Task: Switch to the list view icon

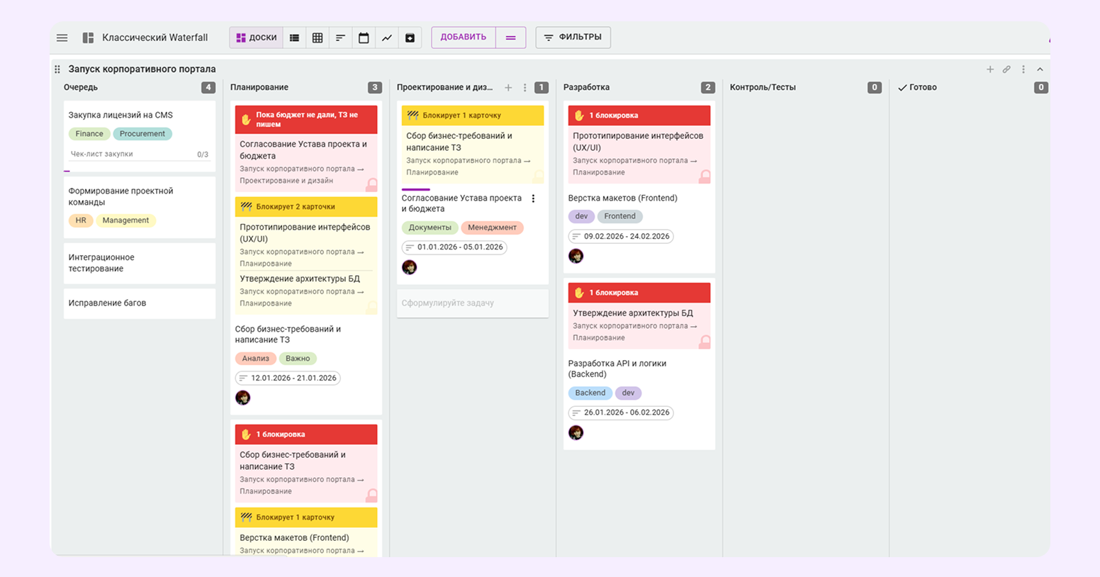Action: (x=294, y=38)
